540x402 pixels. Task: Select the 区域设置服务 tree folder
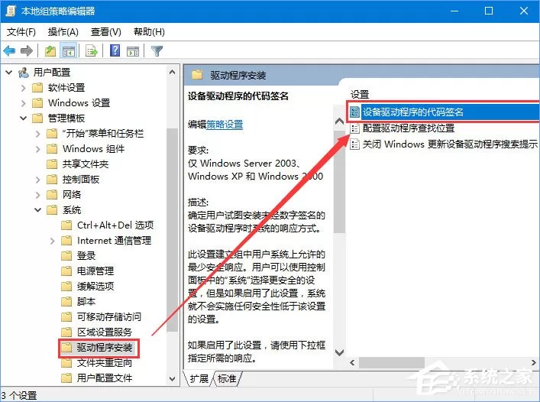[105, 332]
